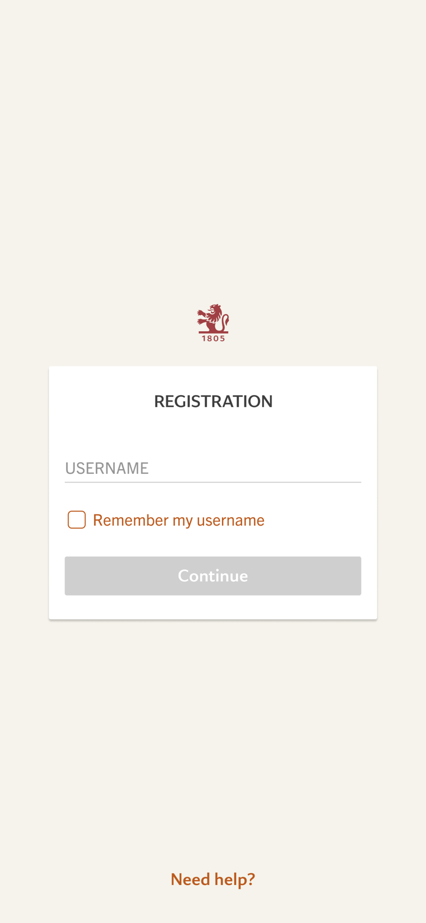Click the "Remember my username" label text
The height and width of the screenshot is (923, 426).
click(x=179, y=520)
